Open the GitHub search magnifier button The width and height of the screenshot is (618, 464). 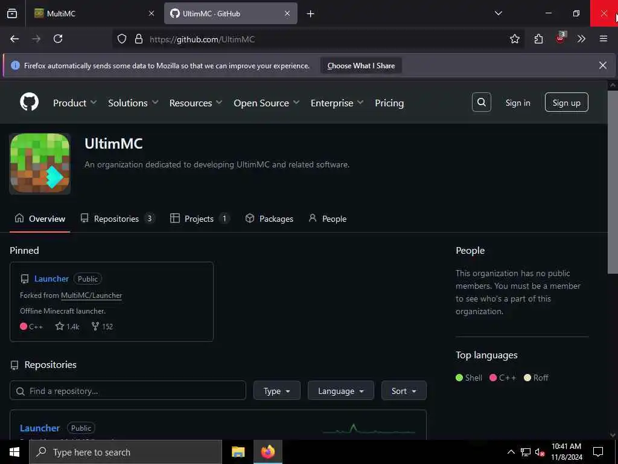coord(481,102)
